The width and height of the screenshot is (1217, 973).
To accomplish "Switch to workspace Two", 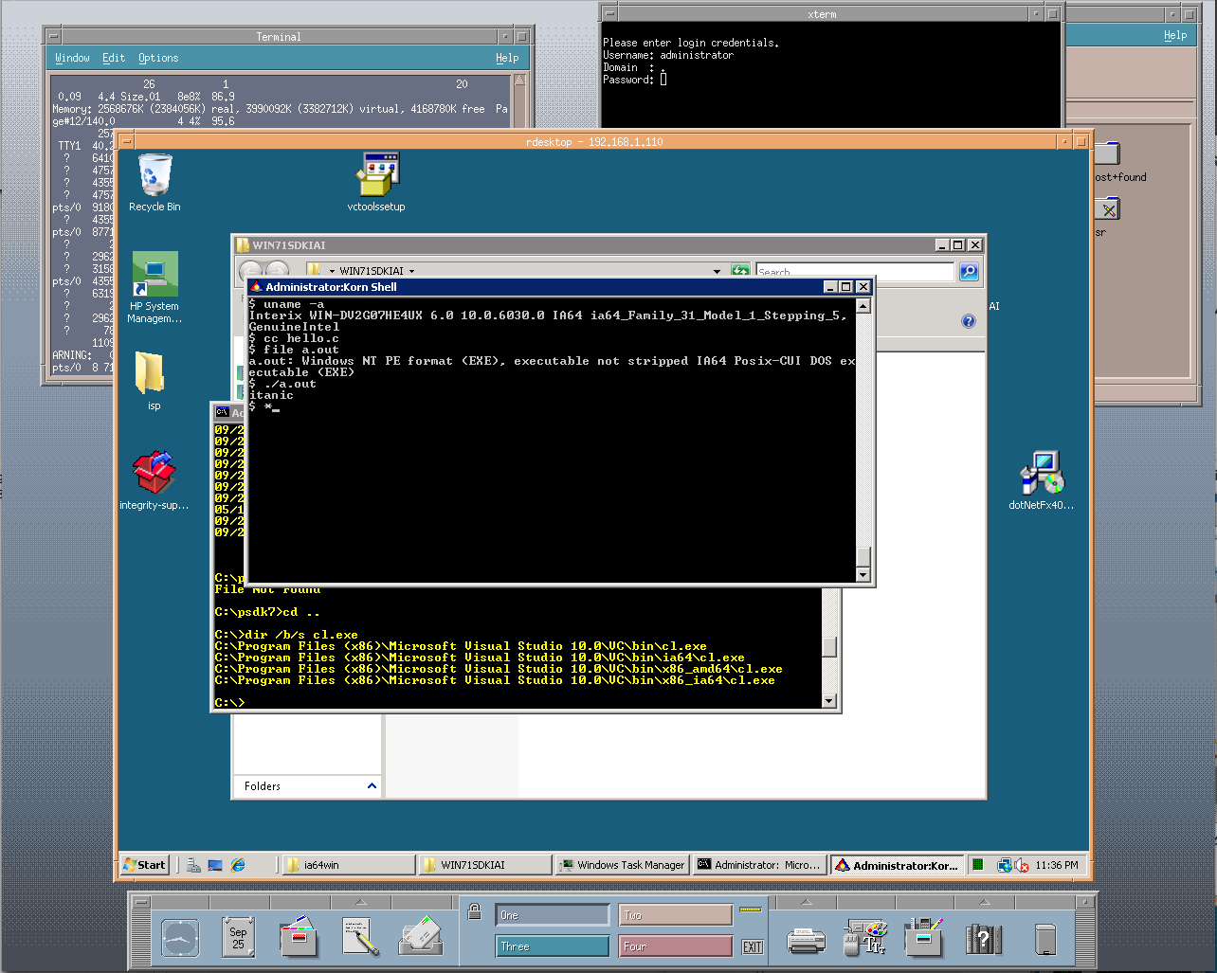I will pyautogui.click(x=675, y=914).
